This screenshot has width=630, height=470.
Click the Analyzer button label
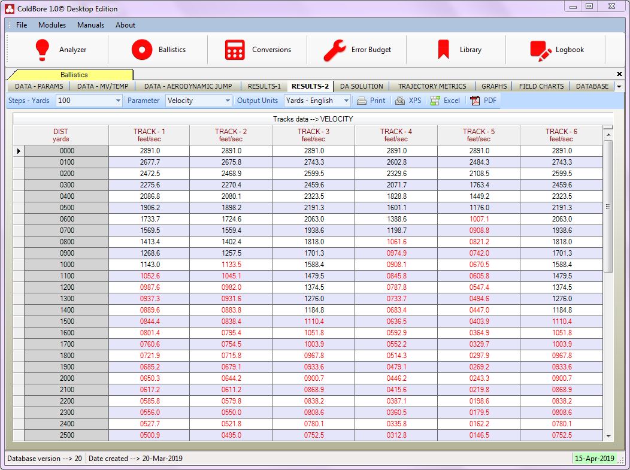coord(72,50)
